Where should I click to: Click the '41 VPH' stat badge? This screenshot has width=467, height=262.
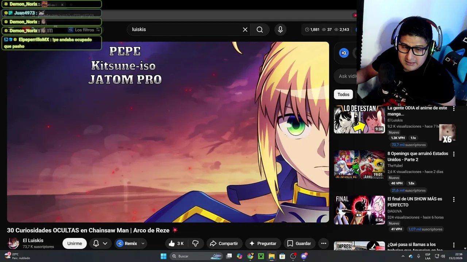click(396, 229)
